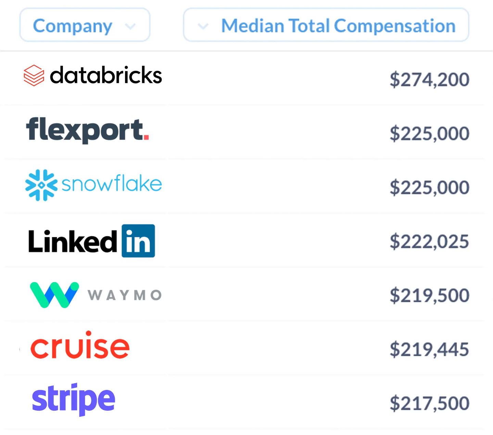Viewport: 493px width, 435px height.
Task: Select Stripe compensation value $217,500
Action: point(429,403)
